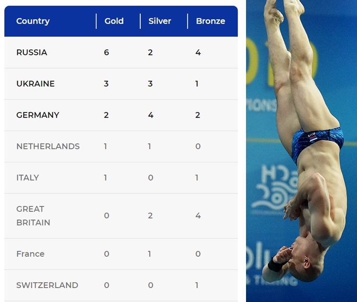This screenshot has height=302, width=357.
Task: Select the RUSSIA row label
Action: pyautogui.click(x=32, y=52)
